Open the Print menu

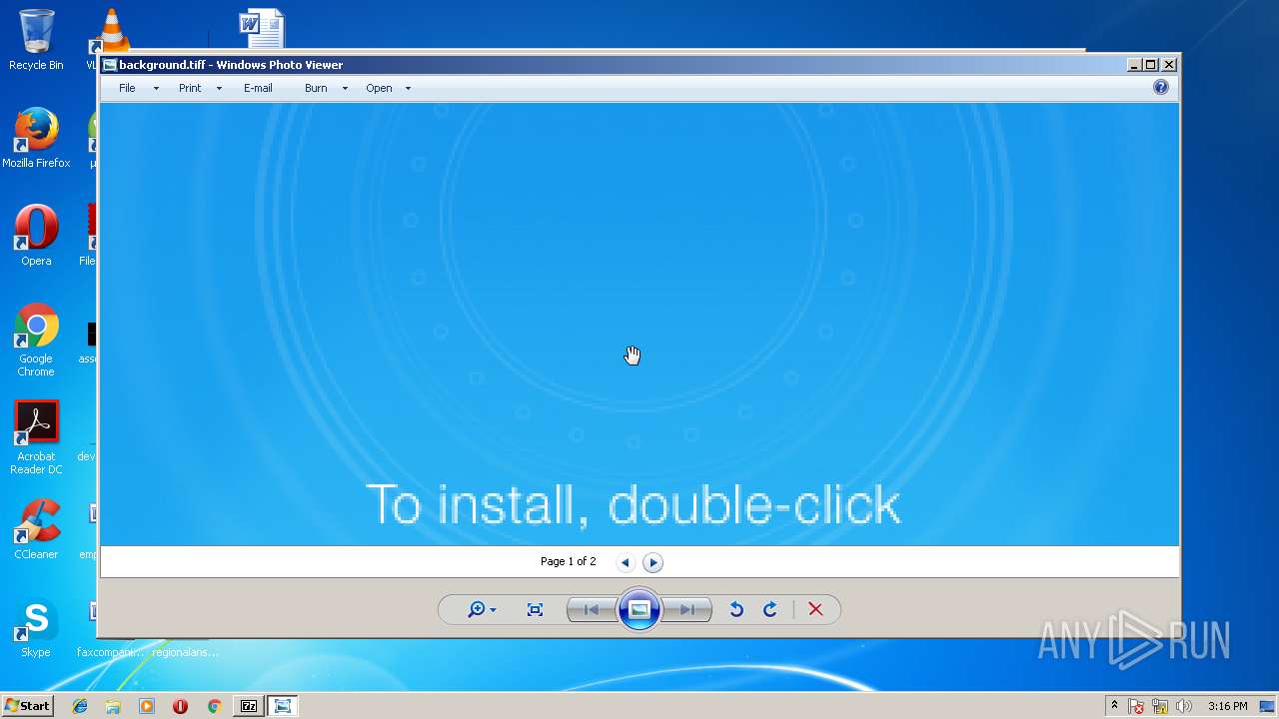coord(190,88)
